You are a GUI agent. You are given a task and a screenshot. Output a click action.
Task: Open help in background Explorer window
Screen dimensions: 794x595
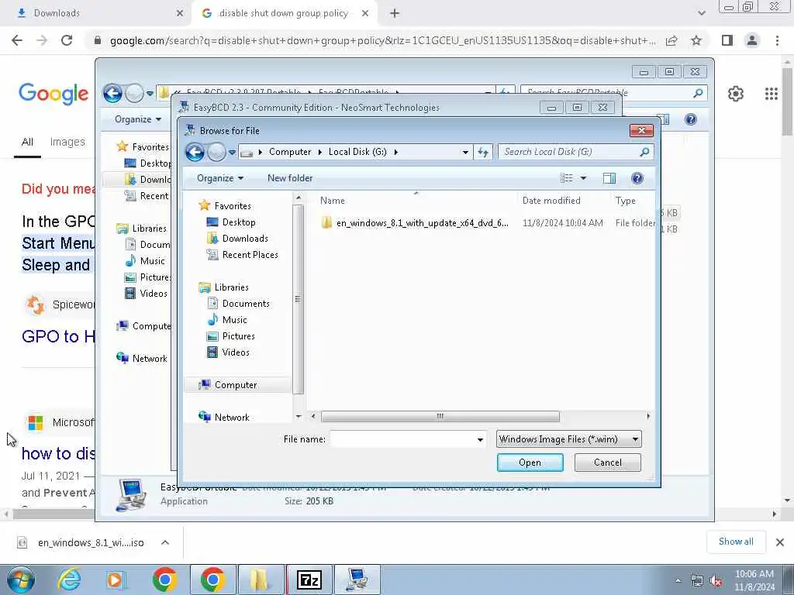[690, 119]
